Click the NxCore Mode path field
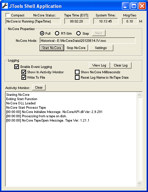 [87, 40]
